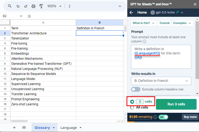Open the Tutorial tab in sidebar

[x=164, y=23]
